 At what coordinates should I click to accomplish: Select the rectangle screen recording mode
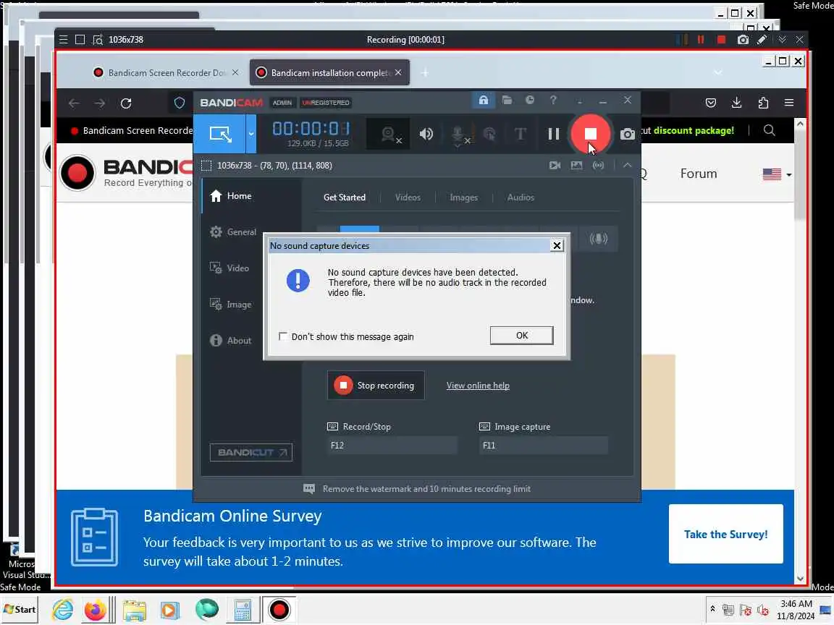pos(220,134)
